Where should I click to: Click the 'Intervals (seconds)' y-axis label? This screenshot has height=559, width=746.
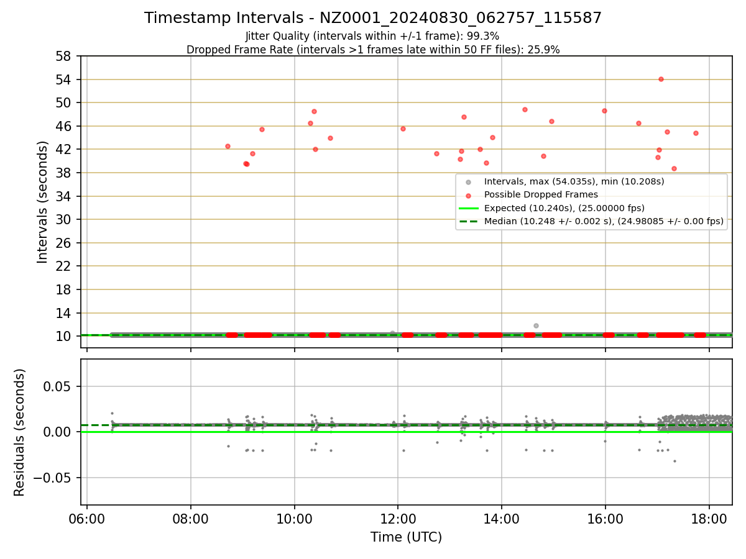point(42,202)
